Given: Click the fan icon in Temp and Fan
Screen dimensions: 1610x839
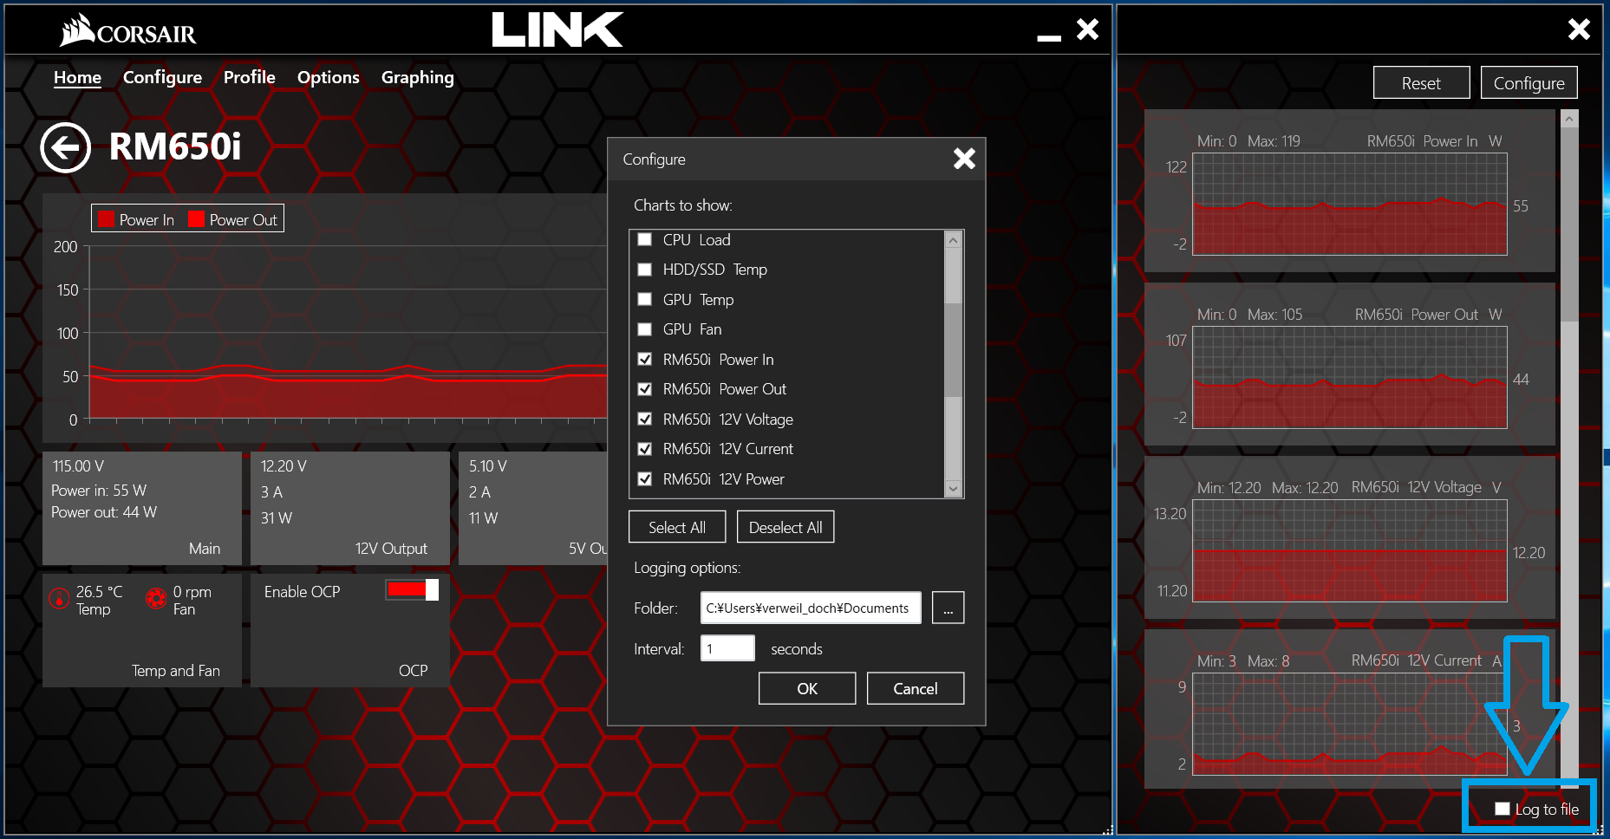Looking at the screenshot, I should [x=156, y=598].
